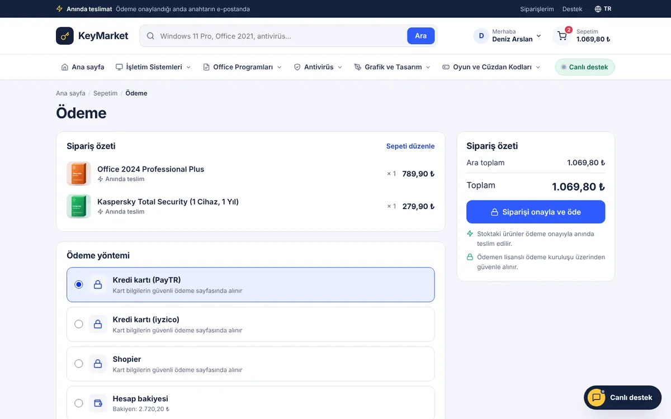The height and width of the screenshot is (419, 671).
Task: Click the Kaspersky Total Security product image
Action: [x=79, y=206]
